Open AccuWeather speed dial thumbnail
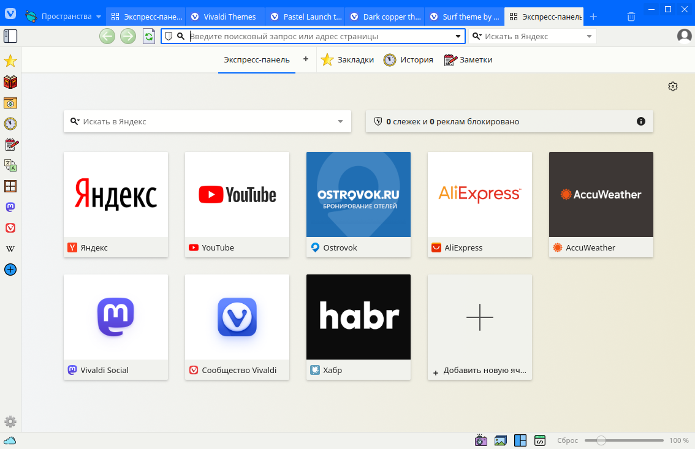695x449 pixels. click(x=601, y=204)
